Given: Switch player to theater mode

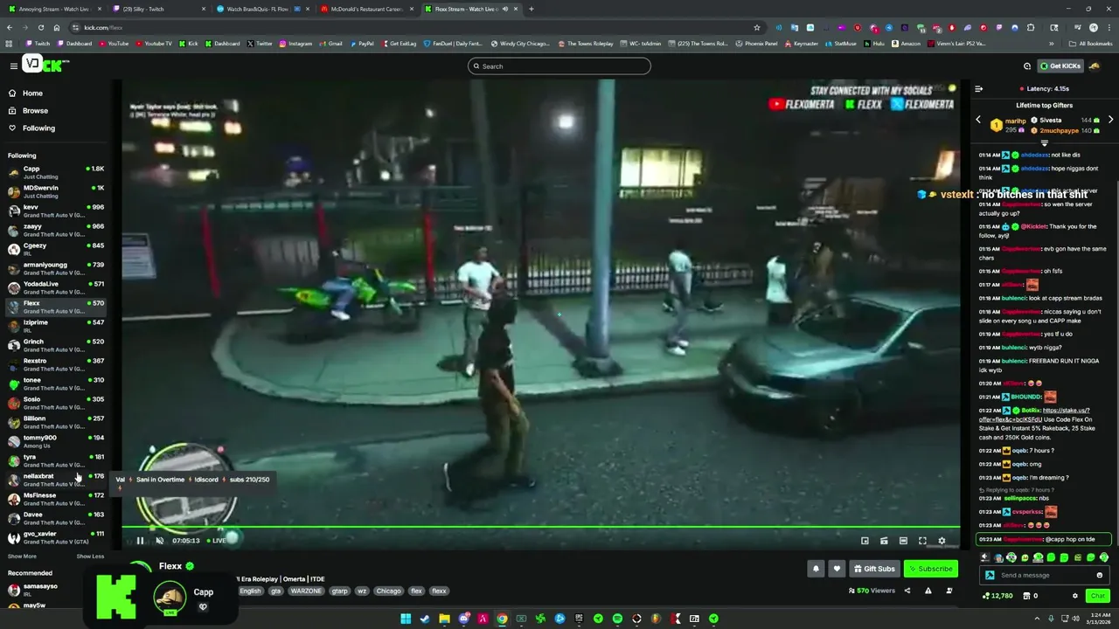Looking at the screenshot, I should coord(903,541).
